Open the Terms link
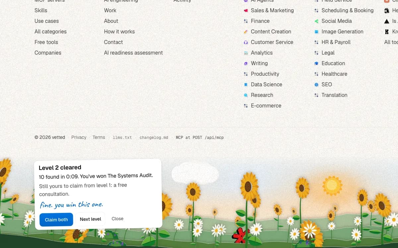The width and height of the screenshot is (398, 248). pyautogui.click(x=99, y=137)
